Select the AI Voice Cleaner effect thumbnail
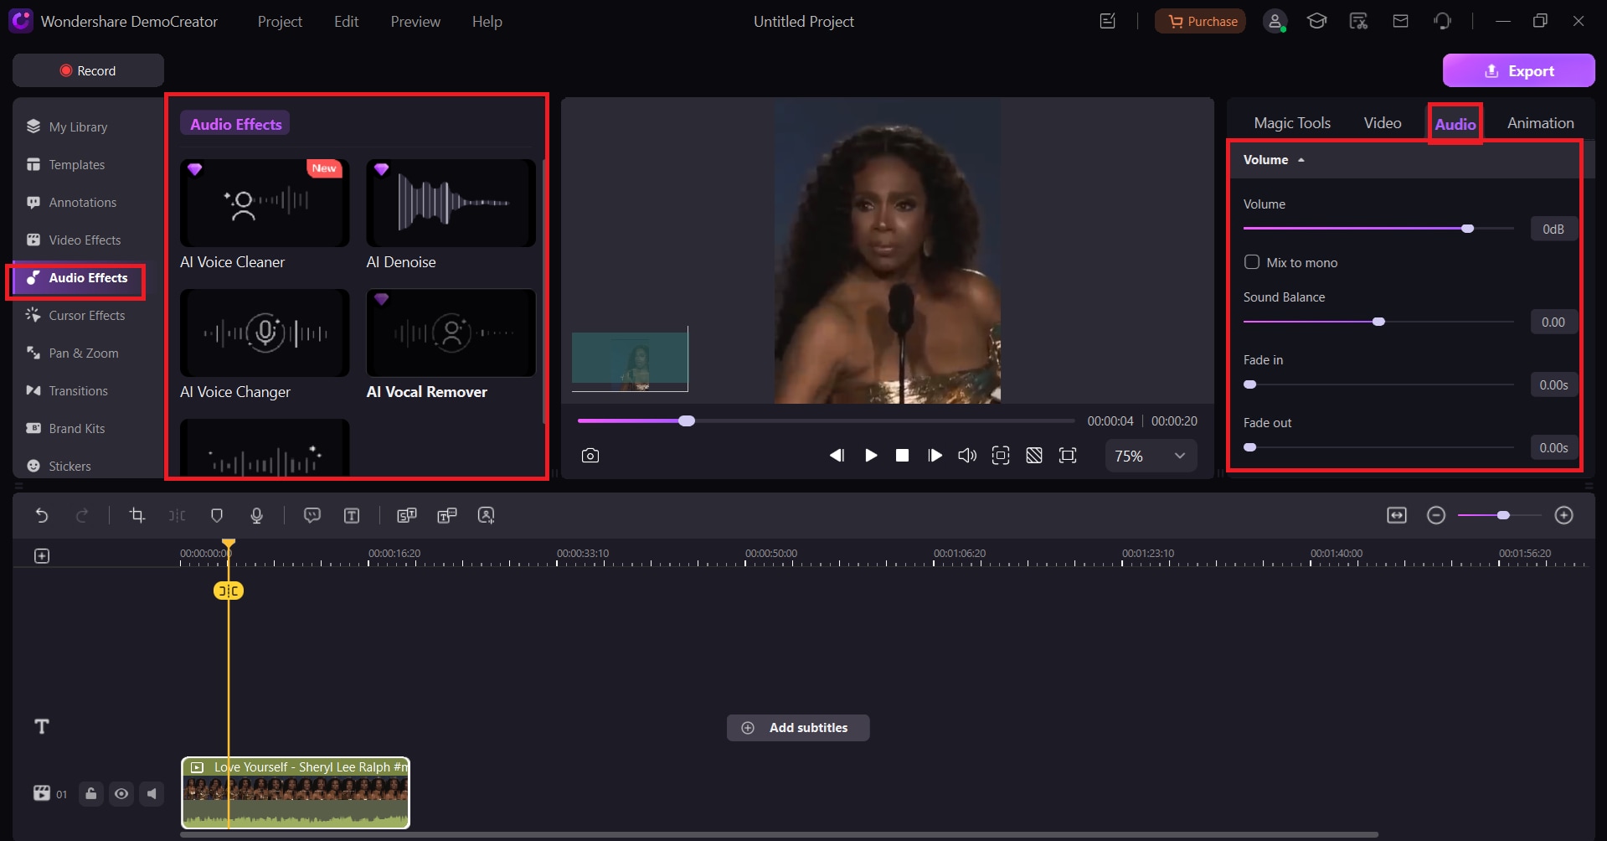The height and width of the screenshot is (841, 1607). (265, 204)
